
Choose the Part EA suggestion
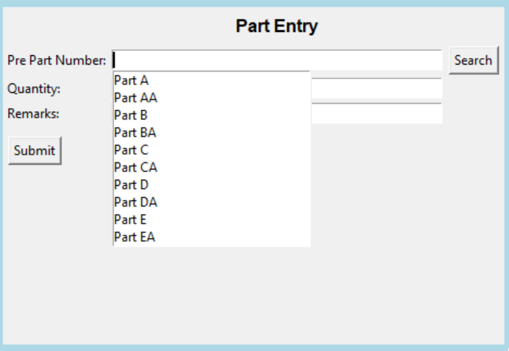[x=212, y=237]
